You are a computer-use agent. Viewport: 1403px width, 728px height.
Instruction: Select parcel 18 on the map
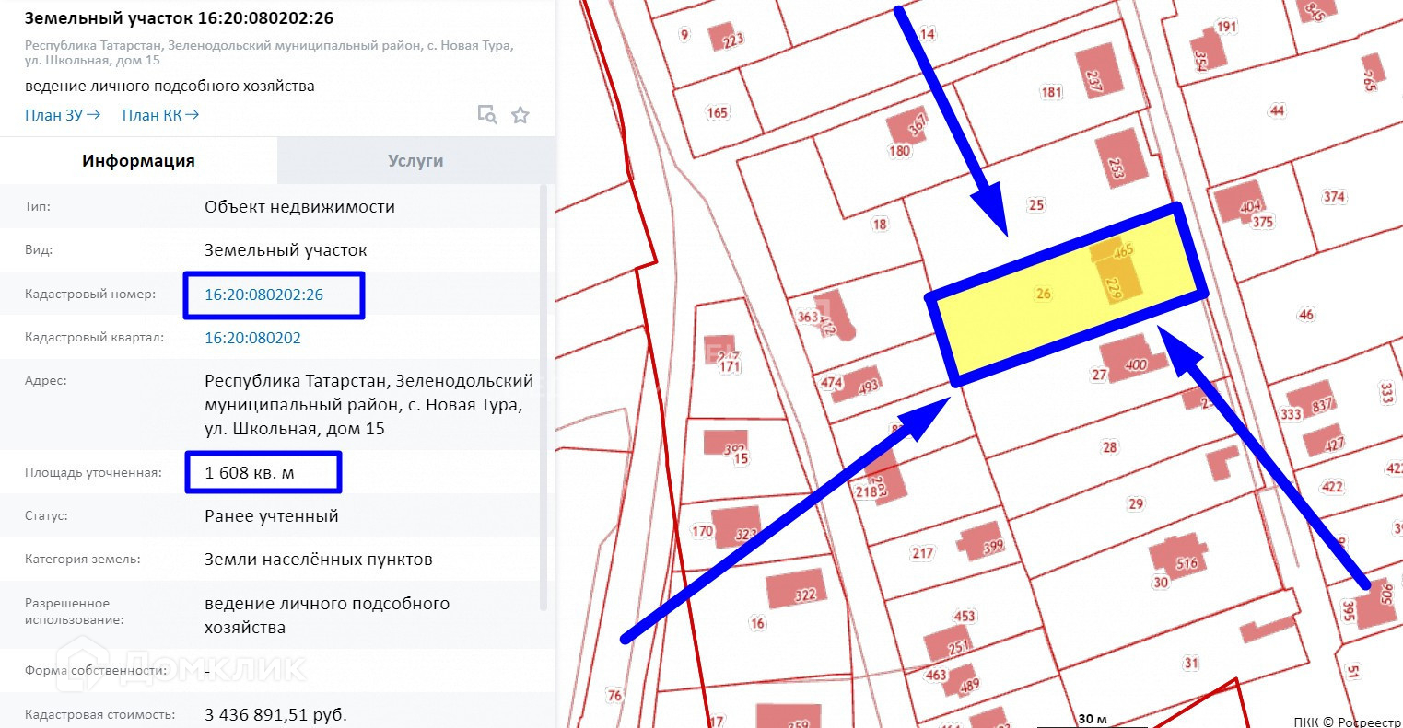[880, 224]
